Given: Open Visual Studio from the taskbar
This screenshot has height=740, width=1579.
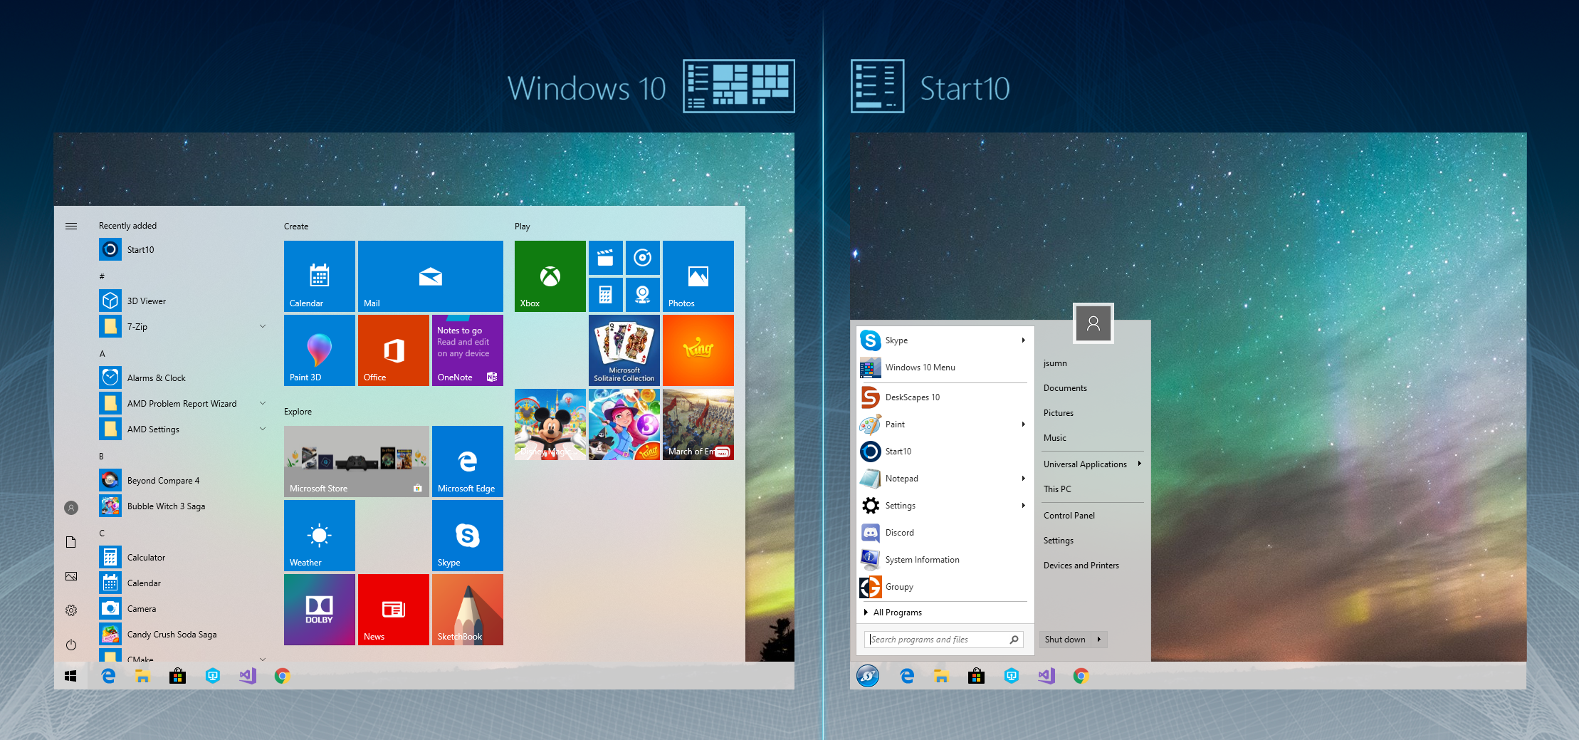Looking at the screenshot, I should tap(1045, 675).
